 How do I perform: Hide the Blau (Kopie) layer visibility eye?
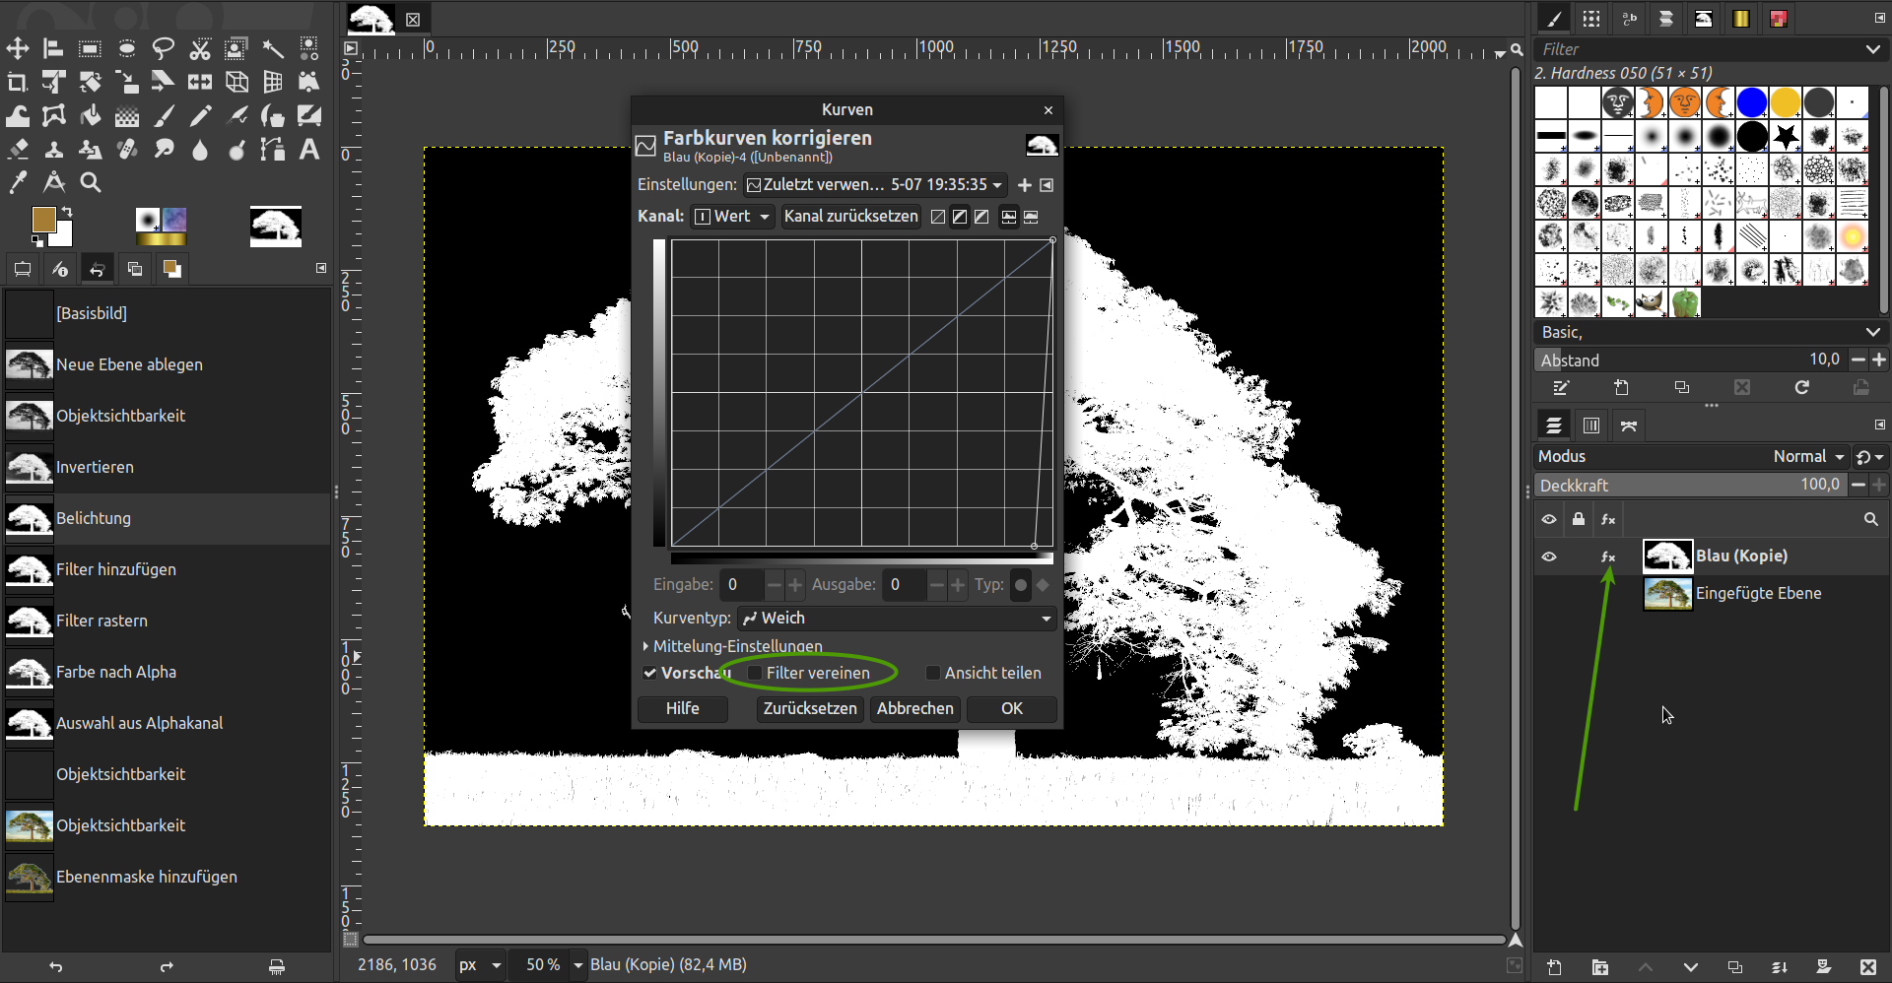coord(1549,557)
